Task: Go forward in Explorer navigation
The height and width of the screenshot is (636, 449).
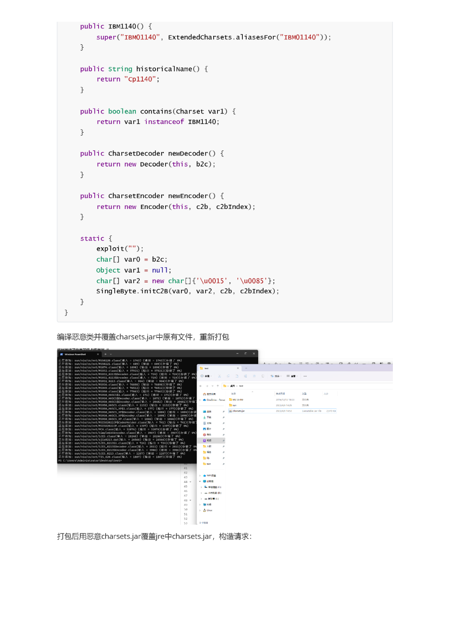Action: tap(207, 386)
